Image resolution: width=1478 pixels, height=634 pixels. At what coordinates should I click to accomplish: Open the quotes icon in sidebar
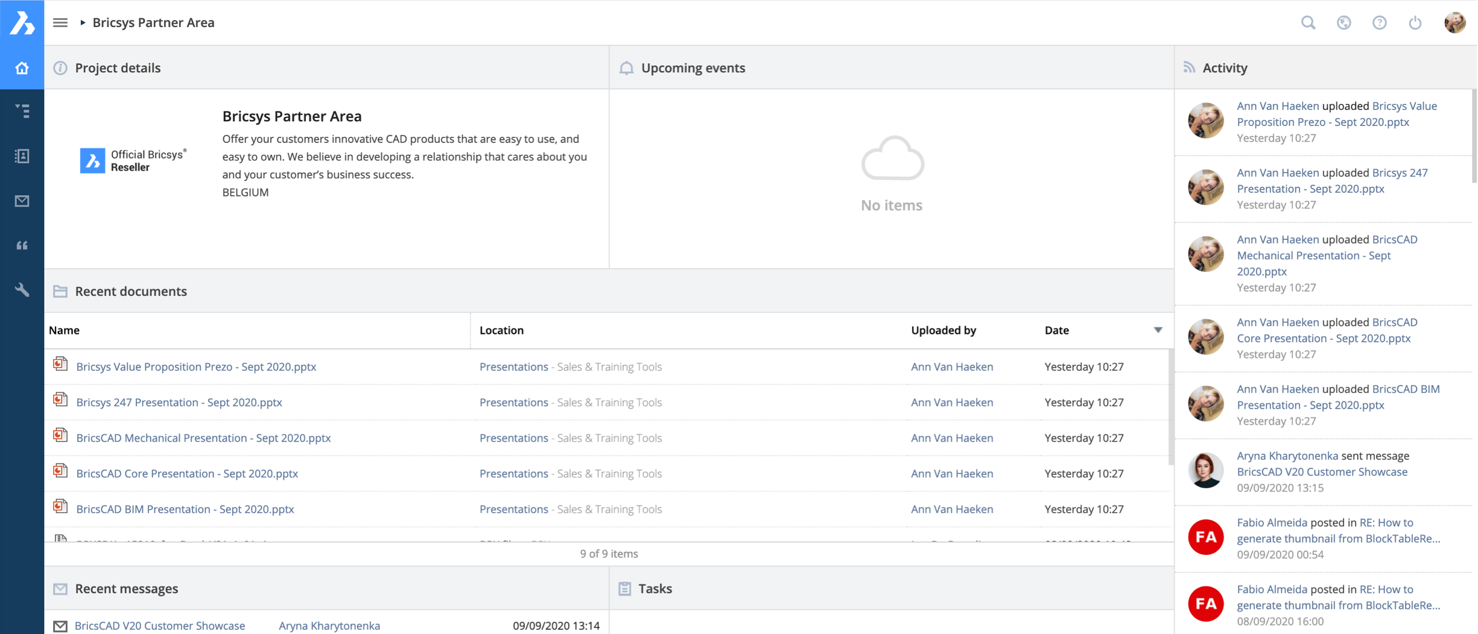(22, 245)
